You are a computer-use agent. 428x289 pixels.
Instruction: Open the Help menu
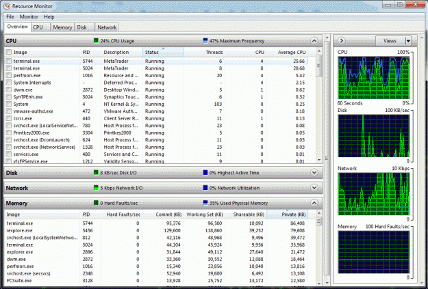(x=49, y=17)
